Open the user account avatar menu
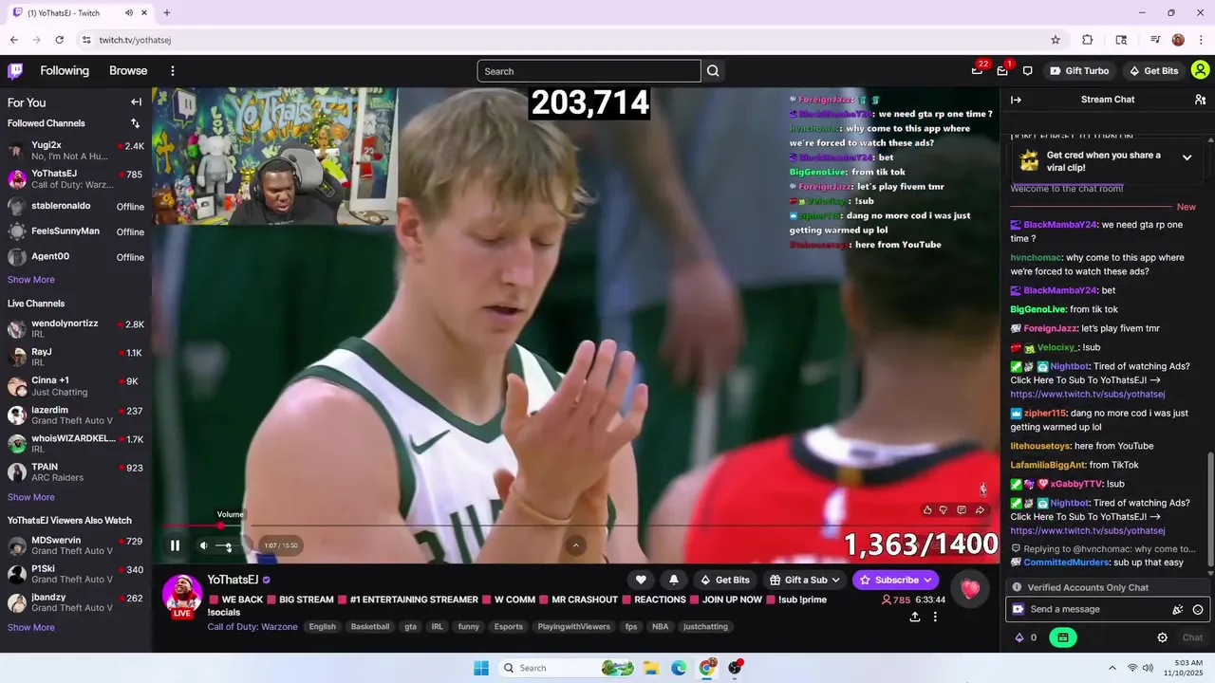This screenshot has width=1215, height=683. 1200,70
